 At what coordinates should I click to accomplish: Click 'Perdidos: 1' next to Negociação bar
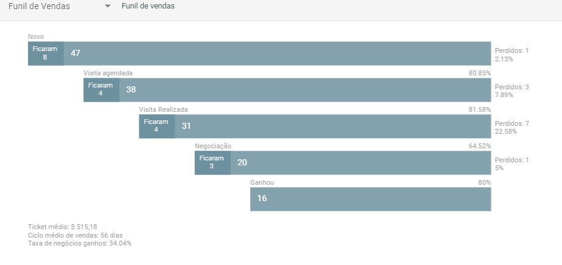coord(512,160)
